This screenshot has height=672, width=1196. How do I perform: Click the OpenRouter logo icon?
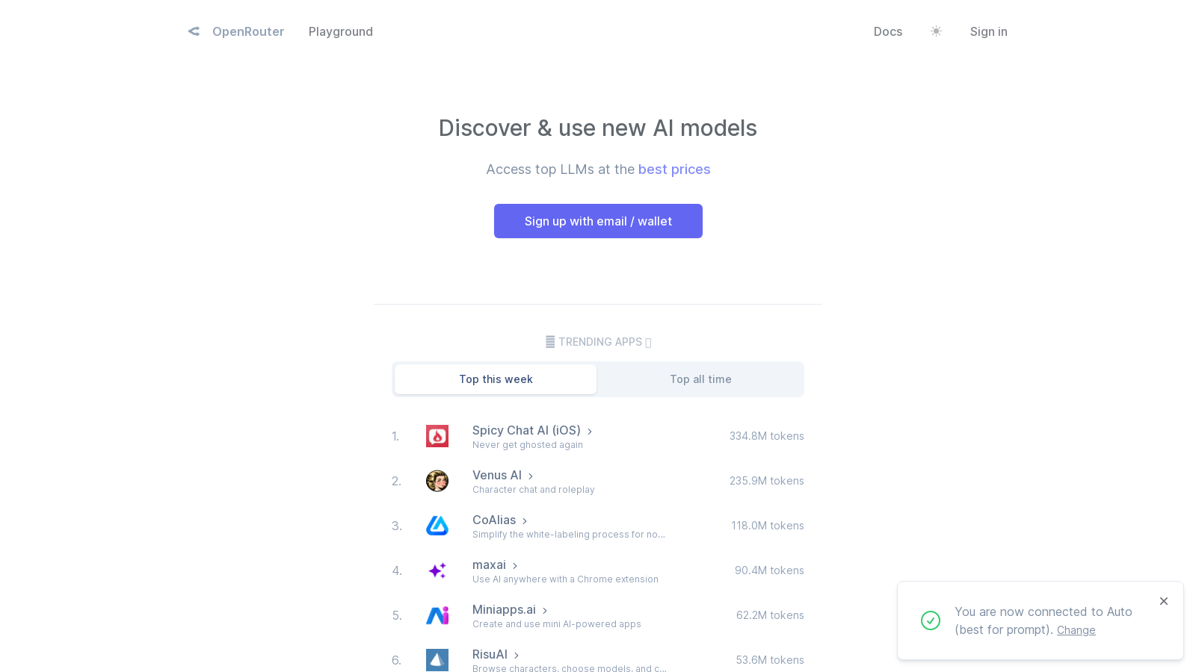[194, 31]
